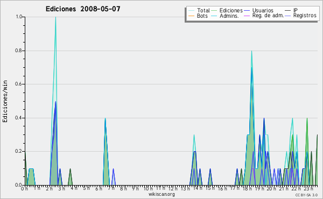Click the 0.4 peak tip after 6 h
The height and width of the screenshot is (199, 323).
coord(105,118)
